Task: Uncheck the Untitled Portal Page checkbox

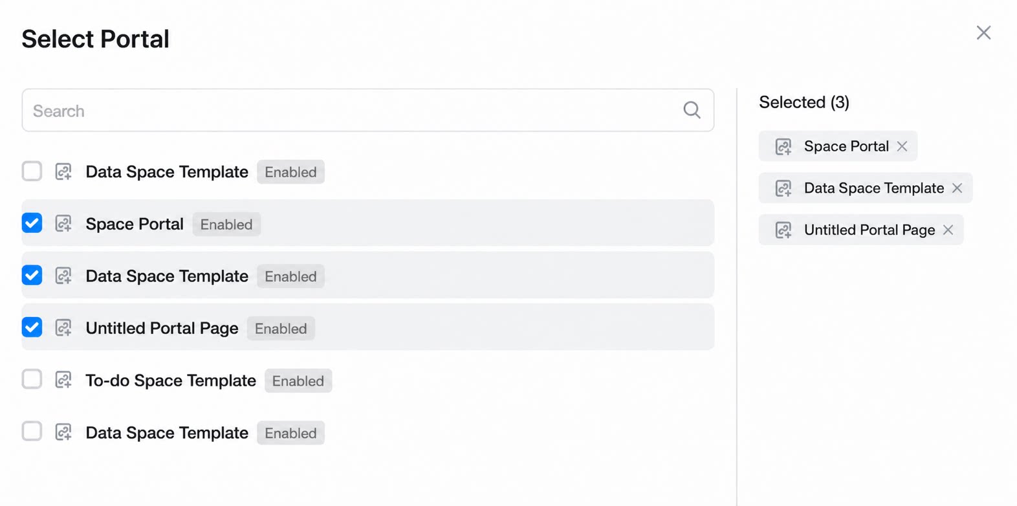Action: (x=32, y=327)
